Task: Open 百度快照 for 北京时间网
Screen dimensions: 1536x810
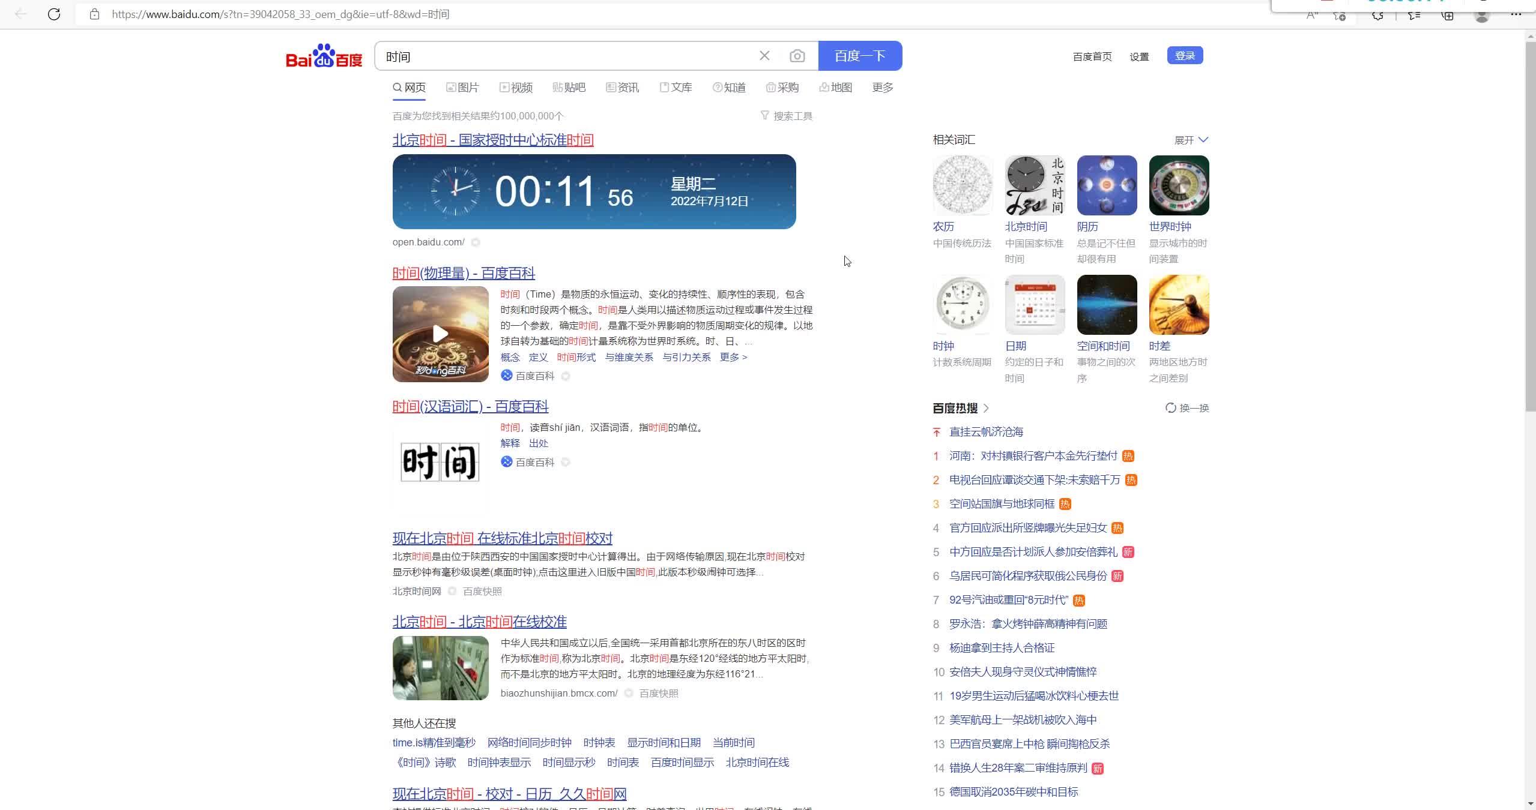Action: click(x=482, y=591)
